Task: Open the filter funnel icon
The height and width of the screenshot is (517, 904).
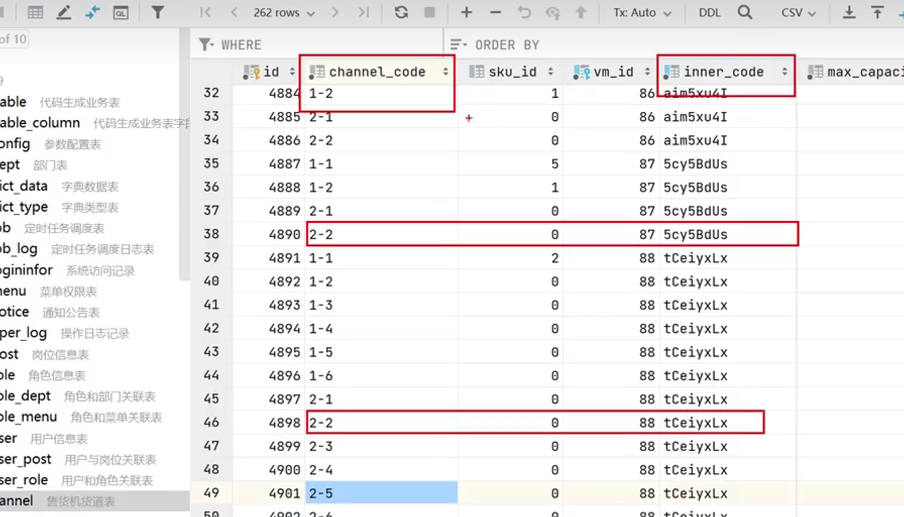Action: 158,13
